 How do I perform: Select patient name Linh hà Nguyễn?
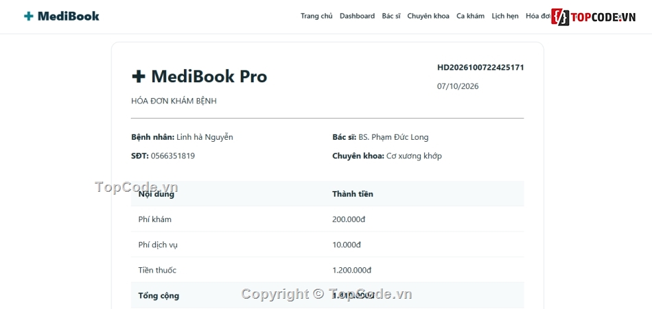coord(205,137)
